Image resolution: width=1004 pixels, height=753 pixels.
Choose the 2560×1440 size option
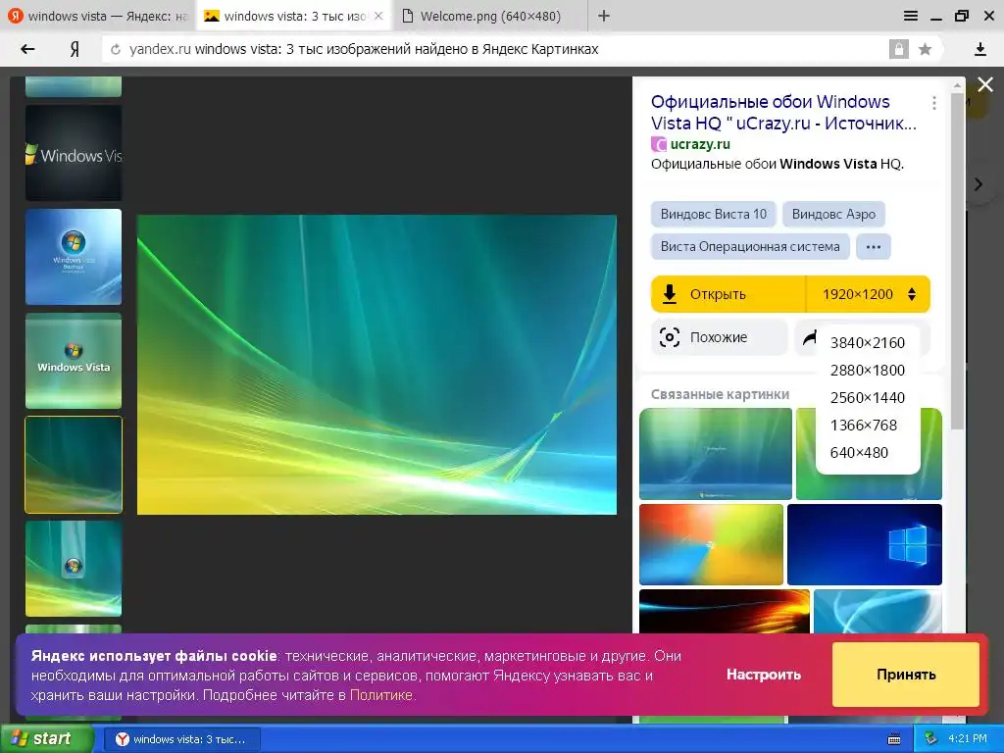pos(868,398)
